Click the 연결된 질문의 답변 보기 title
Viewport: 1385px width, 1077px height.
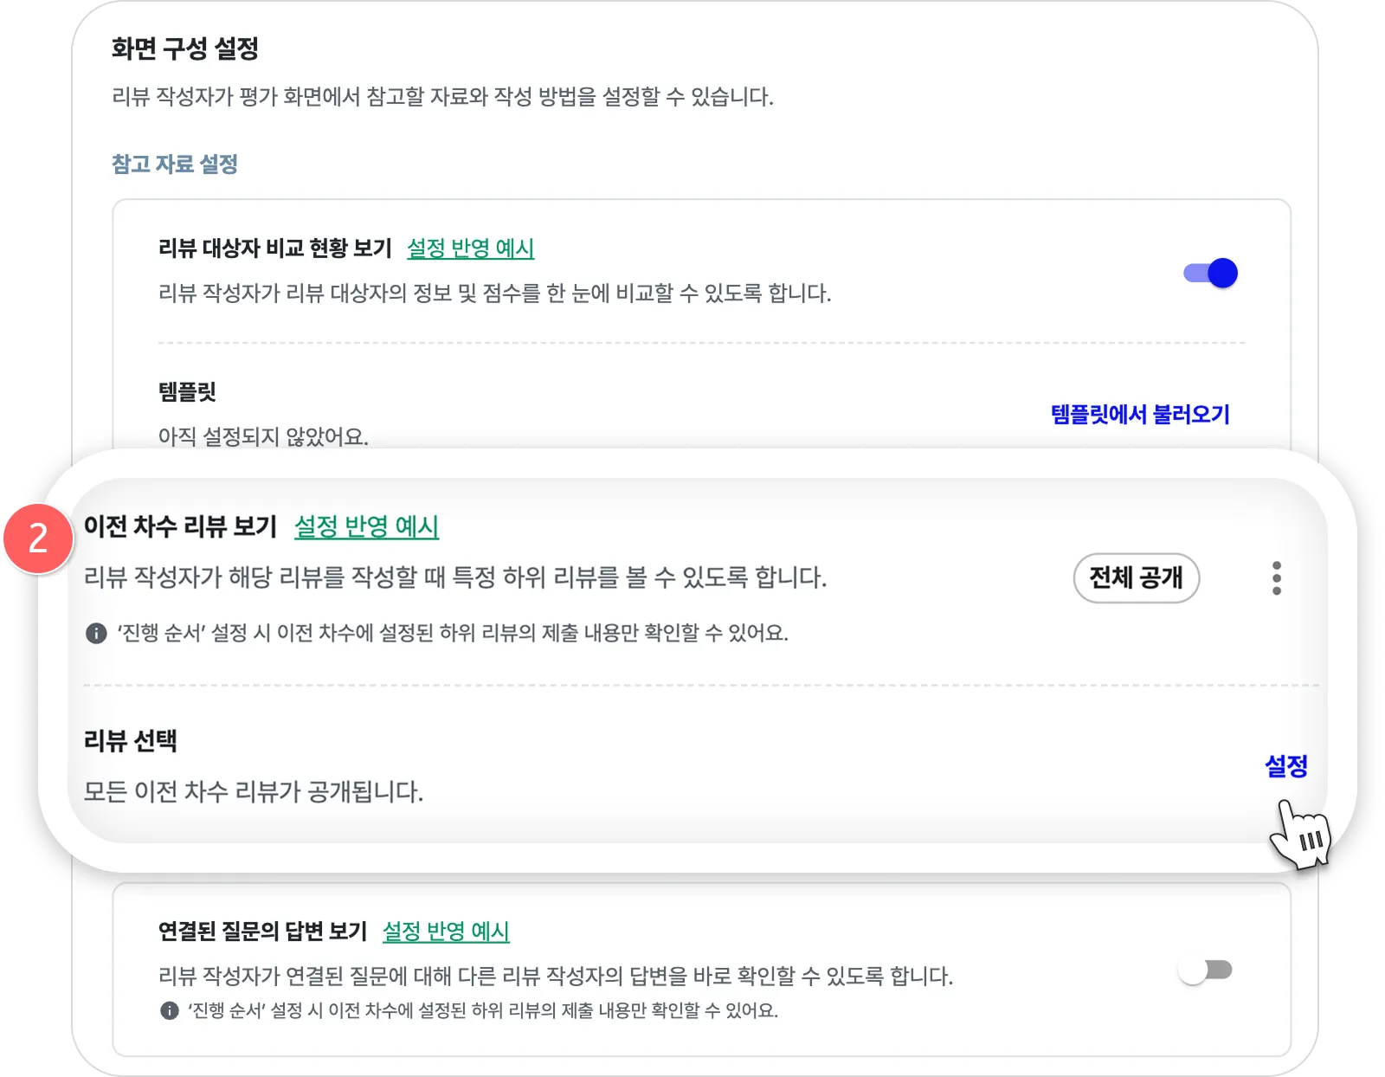tap(262, 932)
